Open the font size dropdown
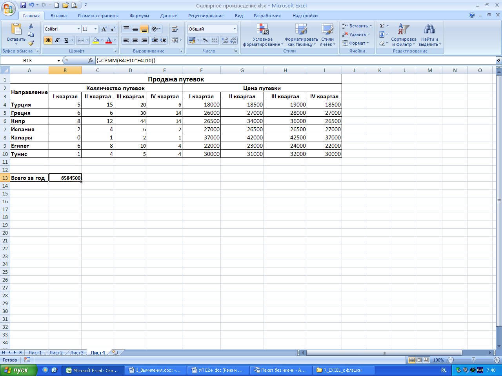Image resolution: width=502 pixels, height=376 pixels. point(95,29)
